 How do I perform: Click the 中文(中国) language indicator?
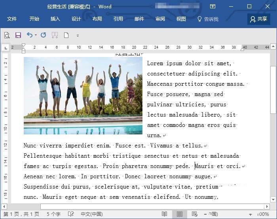[x=91, y=214]
